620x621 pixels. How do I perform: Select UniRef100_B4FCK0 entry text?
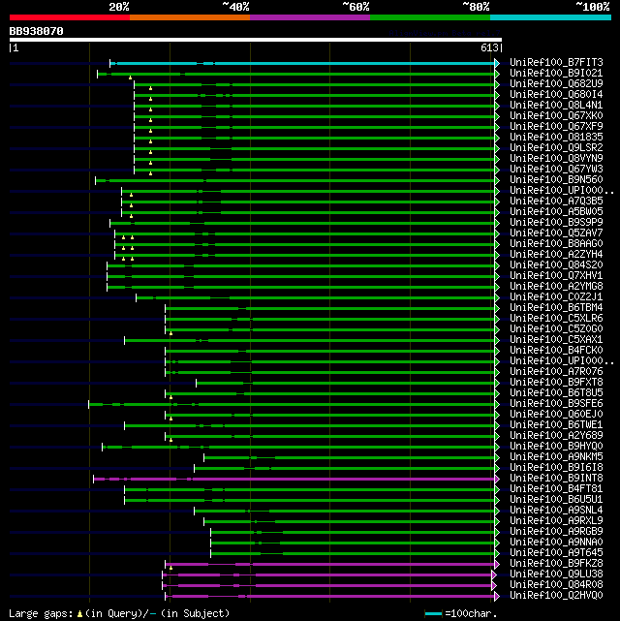click(556, 351)
